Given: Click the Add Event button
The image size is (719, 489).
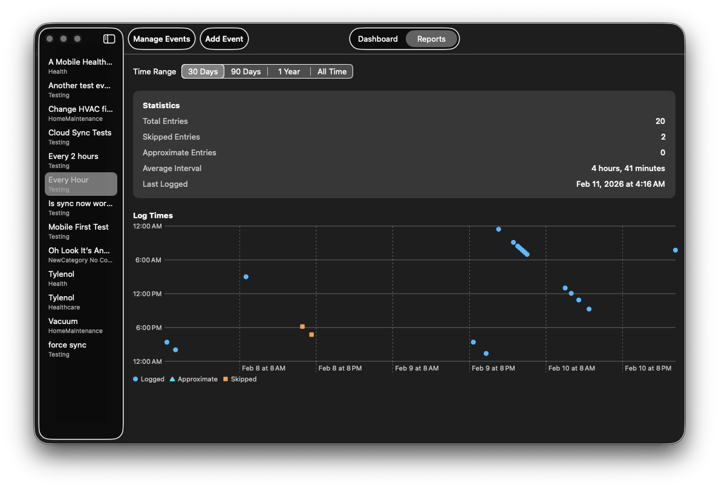Looking at the screenshot, I should pyautogui.click(x=224, y=38).
